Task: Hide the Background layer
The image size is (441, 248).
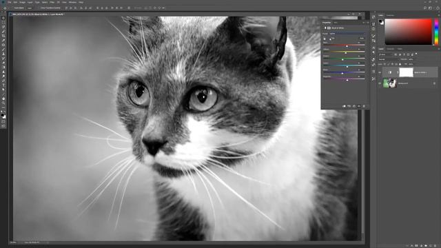Action: (380, 83)
